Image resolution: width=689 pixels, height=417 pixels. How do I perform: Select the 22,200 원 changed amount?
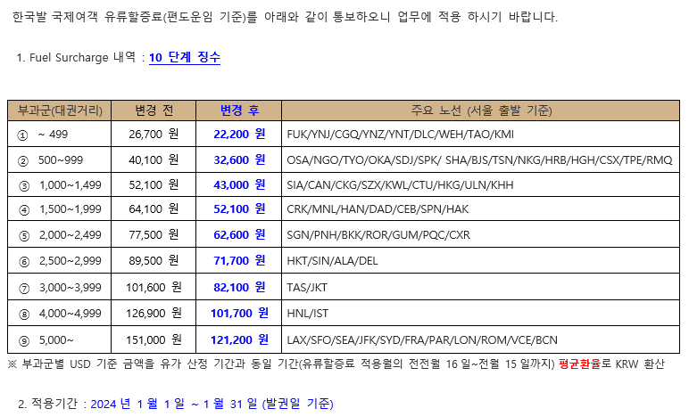239,134
